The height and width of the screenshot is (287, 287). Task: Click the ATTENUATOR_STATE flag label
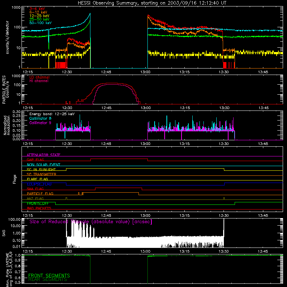pyautogui.click(x=43, y=155)
